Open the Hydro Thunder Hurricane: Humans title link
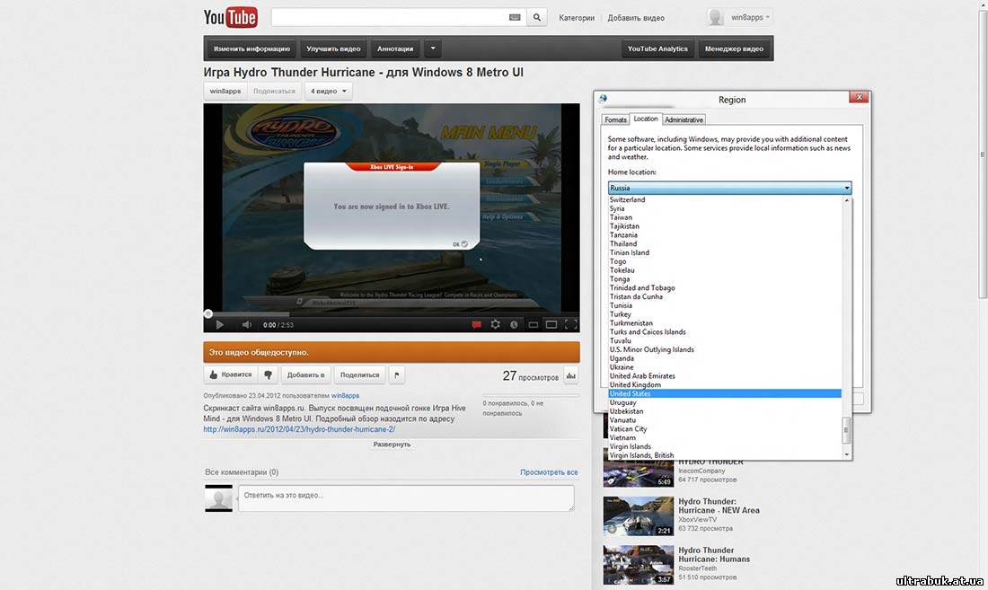 tap(714, 555)
